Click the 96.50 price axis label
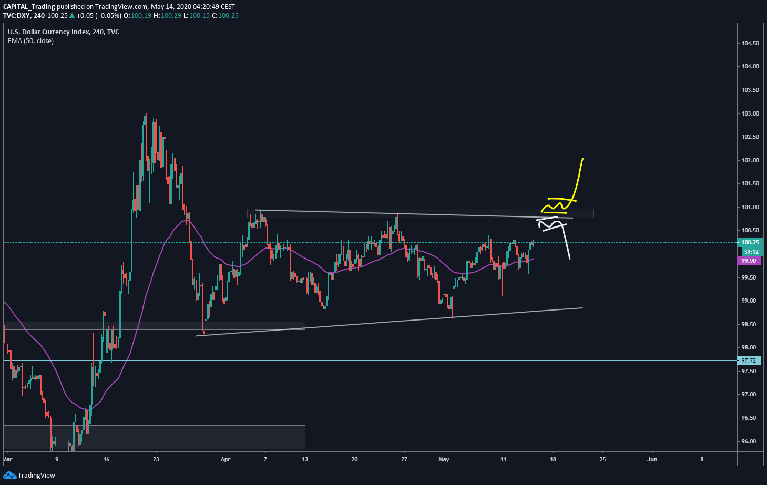 coord(749,418)
